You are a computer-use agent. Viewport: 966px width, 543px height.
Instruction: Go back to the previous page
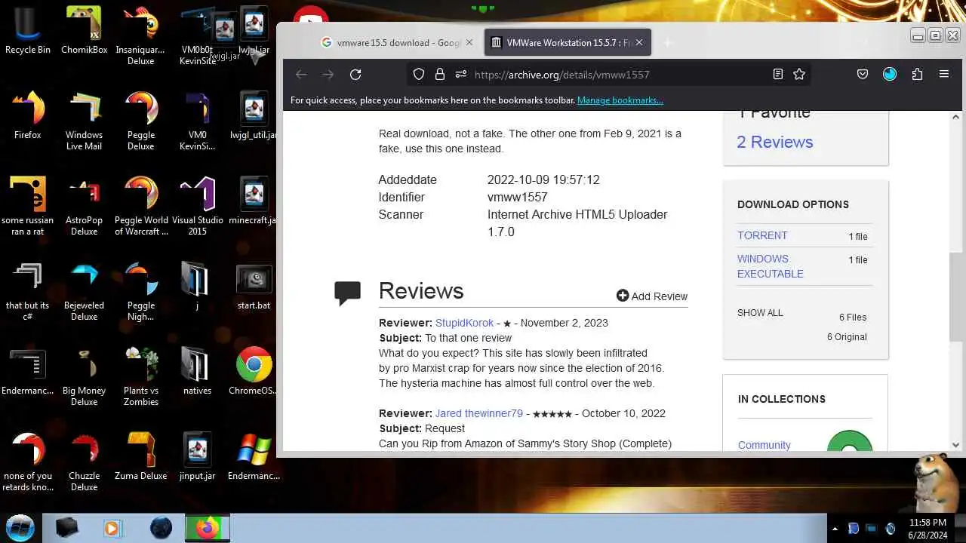pyautogui.click(x=301, y=74)
